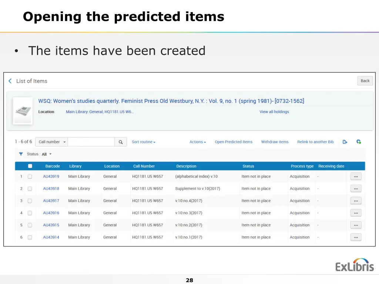Sort by the Status column header

click(248, 166)
